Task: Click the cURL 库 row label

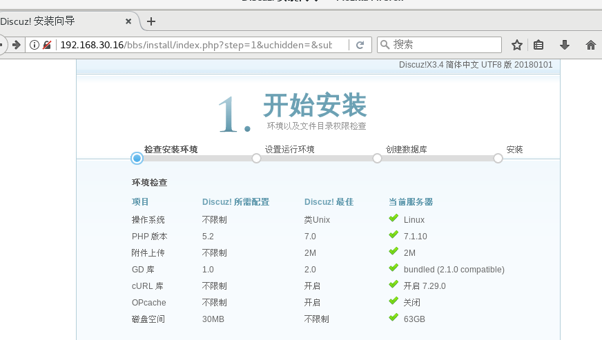Action: (x=148, y=286)
